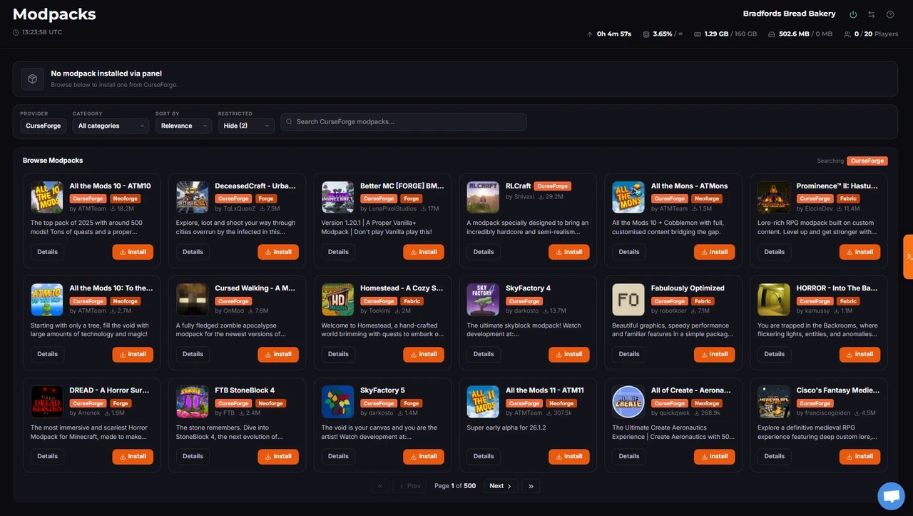View Details for Homestead modpack
Screen dimensions: 913x516
[x=338, y=355]
